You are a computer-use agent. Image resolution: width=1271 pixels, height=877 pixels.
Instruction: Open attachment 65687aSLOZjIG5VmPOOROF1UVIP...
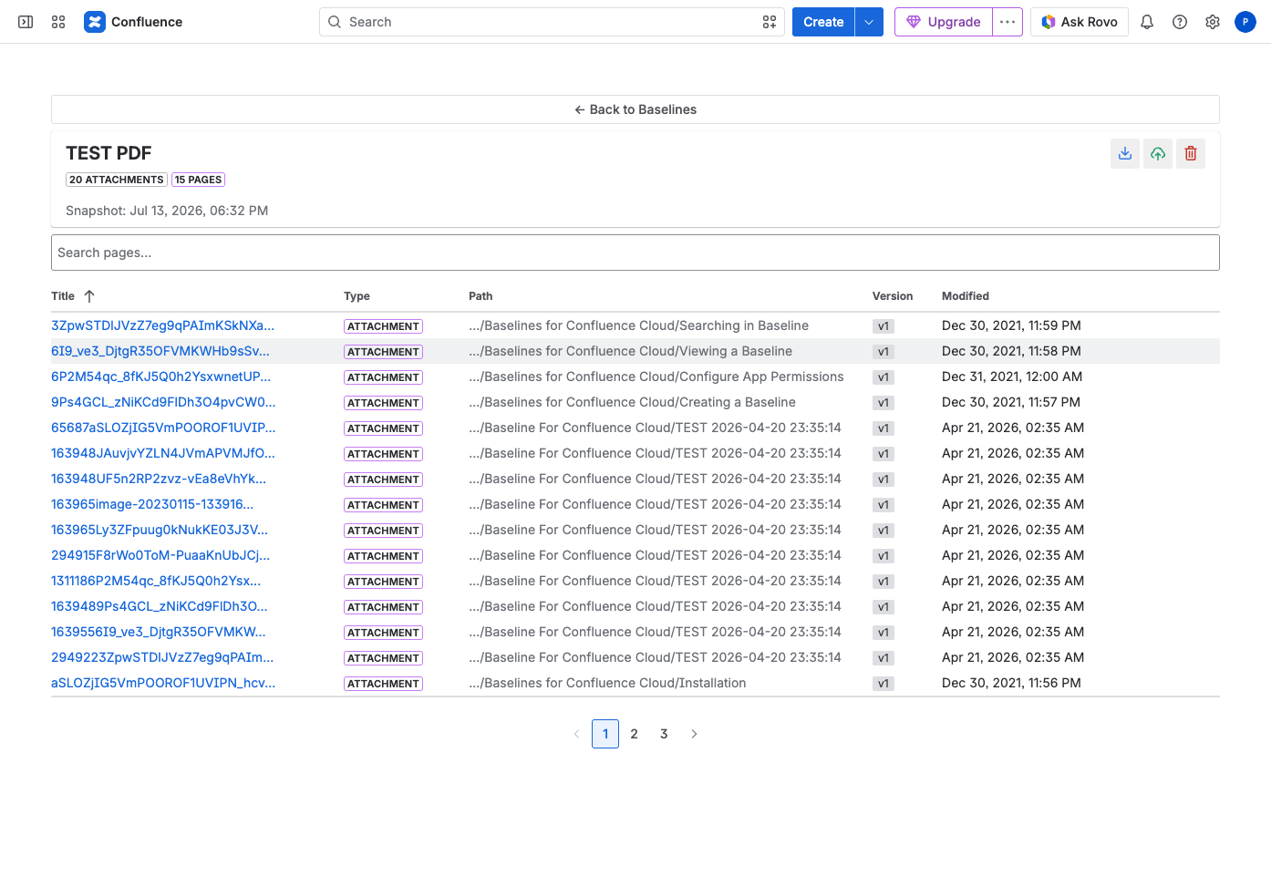click(x=163, y=428)
